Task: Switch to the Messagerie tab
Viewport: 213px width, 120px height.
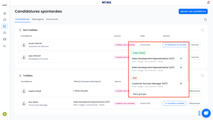Action: pyautogui.click(x=38, y=19)
